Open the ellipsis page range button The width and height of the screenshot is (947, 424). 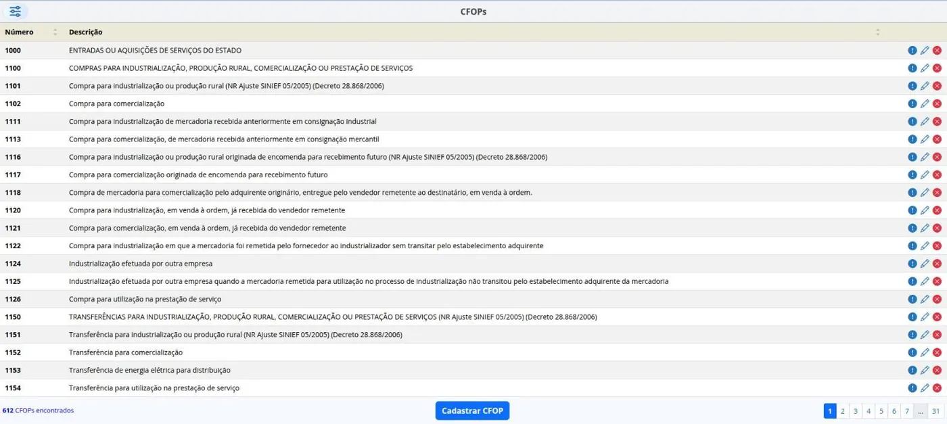tap(921, 411)
